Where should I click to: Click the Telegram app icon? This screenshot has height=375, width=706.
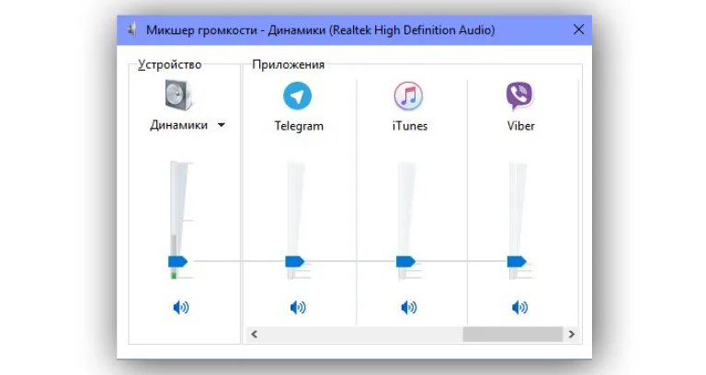click(297, 96)
